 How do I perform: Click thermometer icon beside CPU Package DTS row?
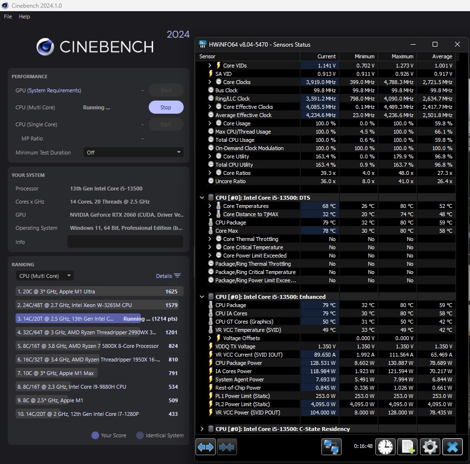pos(211,222)
